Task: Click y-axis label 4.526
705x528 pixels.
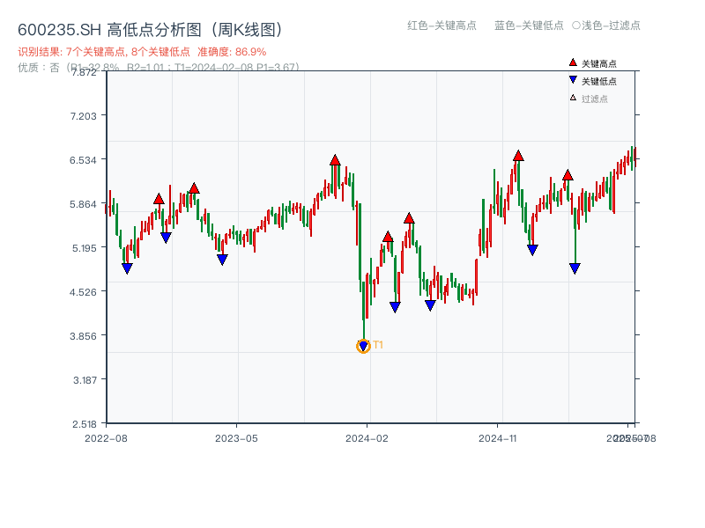Action: (83, 292)
